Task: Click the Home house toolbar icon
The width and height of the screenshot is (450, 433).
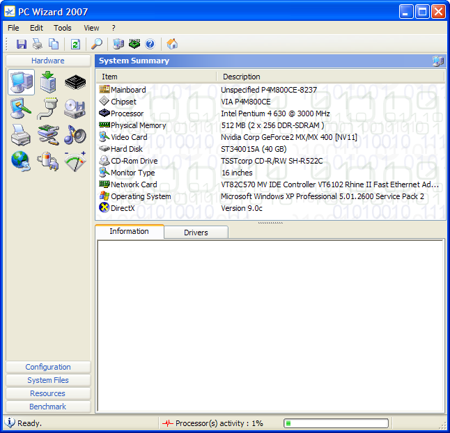Action: 172,44
